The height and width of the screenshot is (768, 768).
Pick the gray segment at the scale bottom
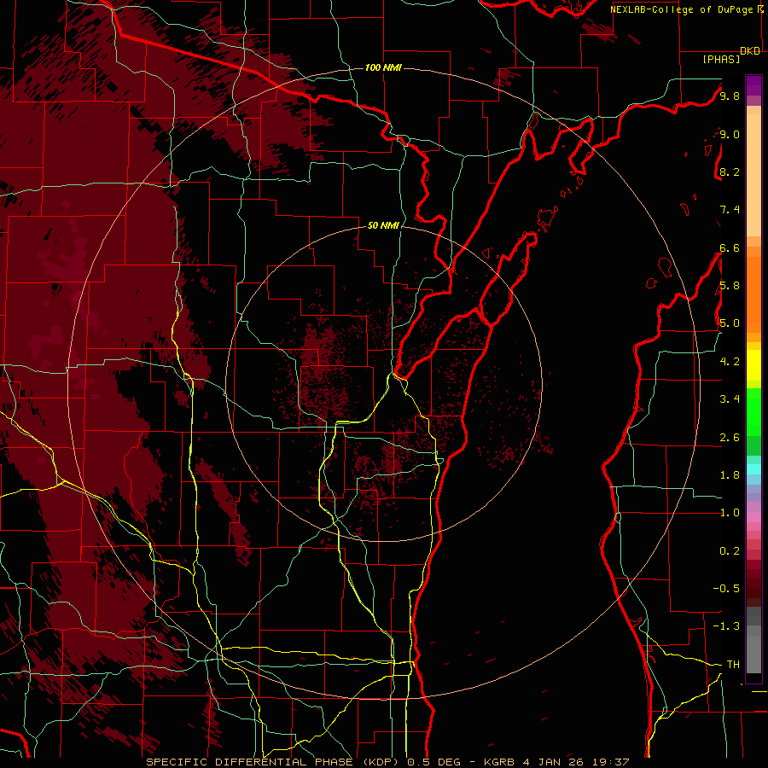[x=753, y=656]
